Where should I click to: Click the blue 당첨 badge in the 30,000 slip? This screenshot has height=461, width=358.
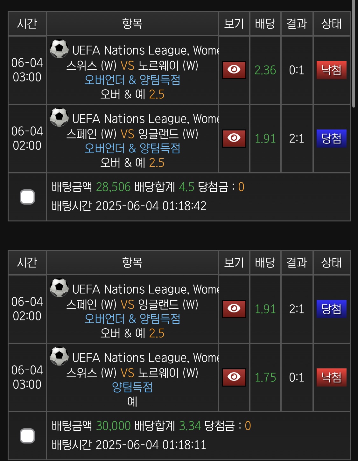(331, 309)
